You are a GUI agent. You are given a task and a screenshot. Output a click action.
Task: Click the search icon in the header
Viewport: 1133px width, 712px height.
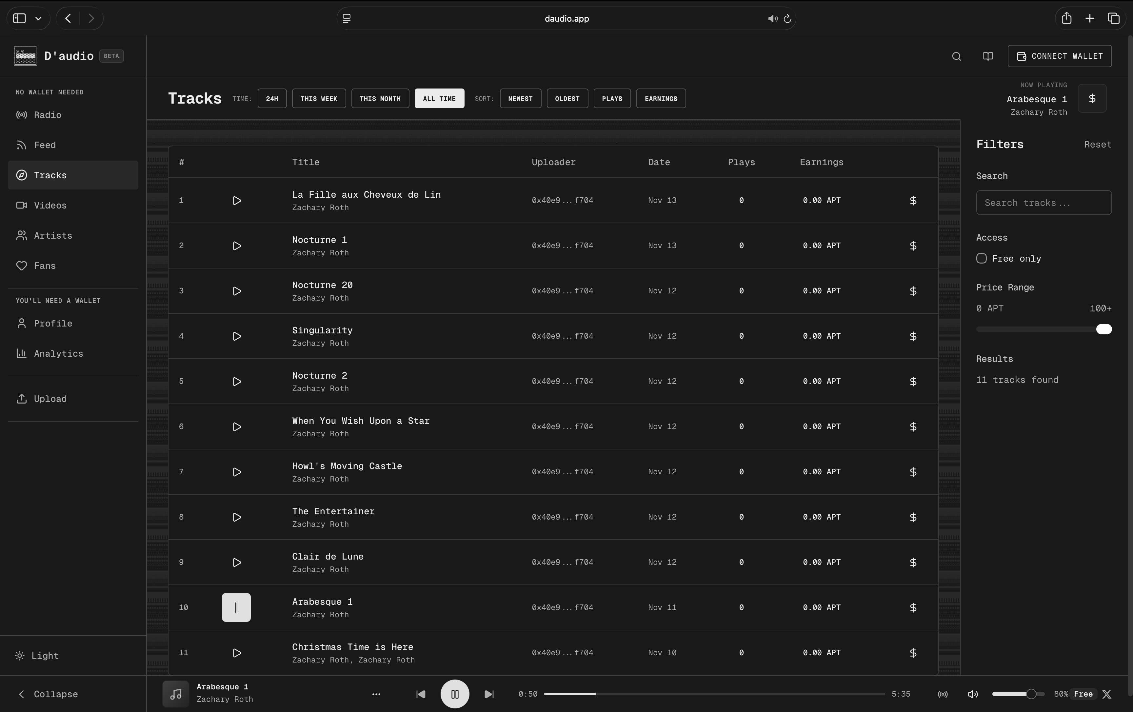coord(956,56)
